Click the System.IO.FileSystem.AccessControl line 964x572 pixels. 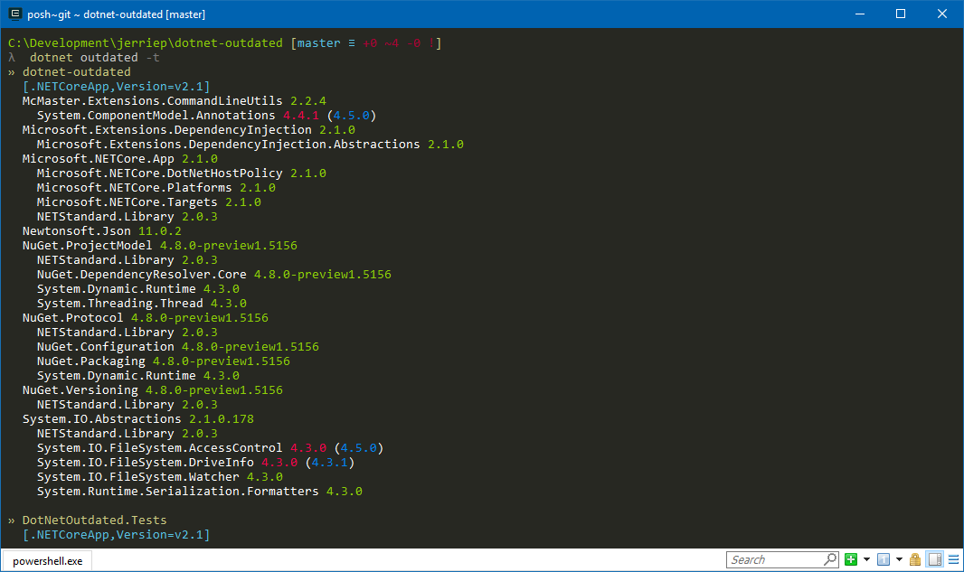[x=211, y=447]
